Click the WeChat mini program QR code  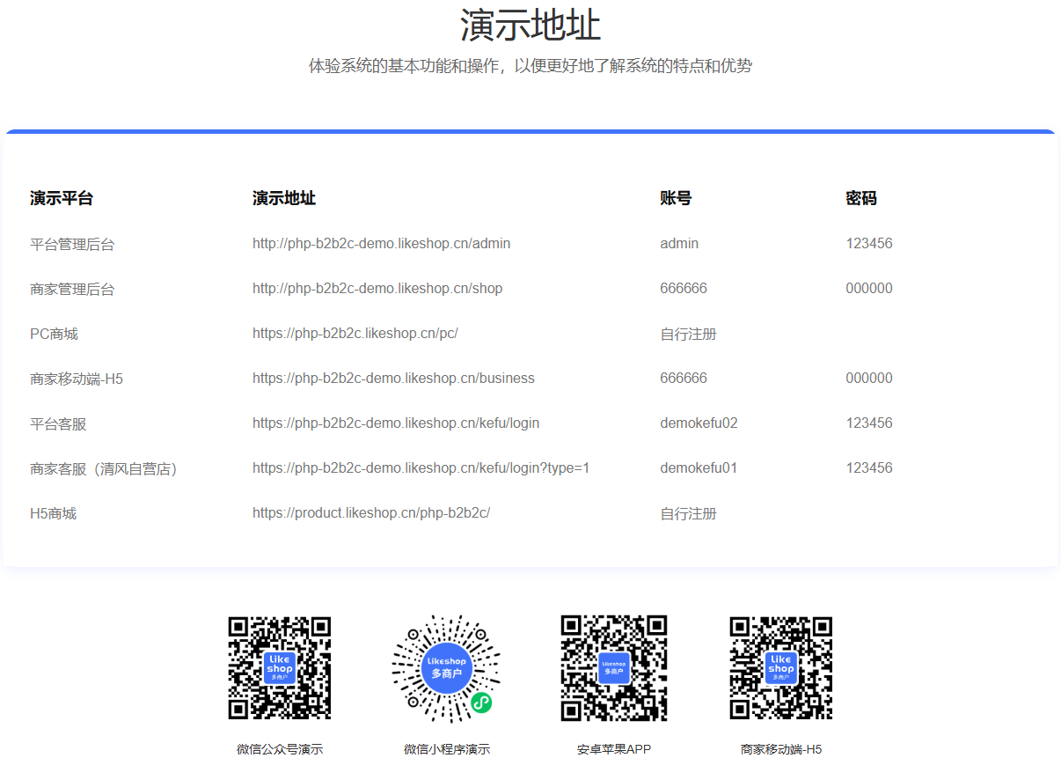[446, 667]
